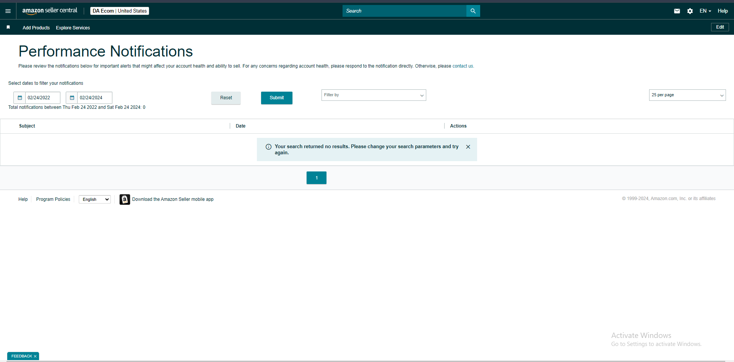Click the Date column header
The height and width of the screenshot is (362, 734).
coord(240,126)
